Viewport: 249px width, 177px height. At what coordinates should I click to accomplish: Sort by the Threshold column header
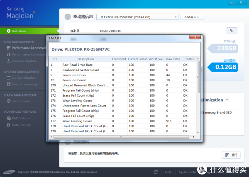[119, 59]
